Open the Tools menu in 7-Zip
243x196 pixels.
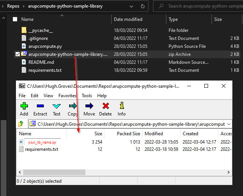[87, 96]
